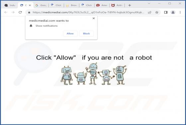186x125 pixels.
Task: Switch to the Indu tab
Action: click(x=10, y=5)
